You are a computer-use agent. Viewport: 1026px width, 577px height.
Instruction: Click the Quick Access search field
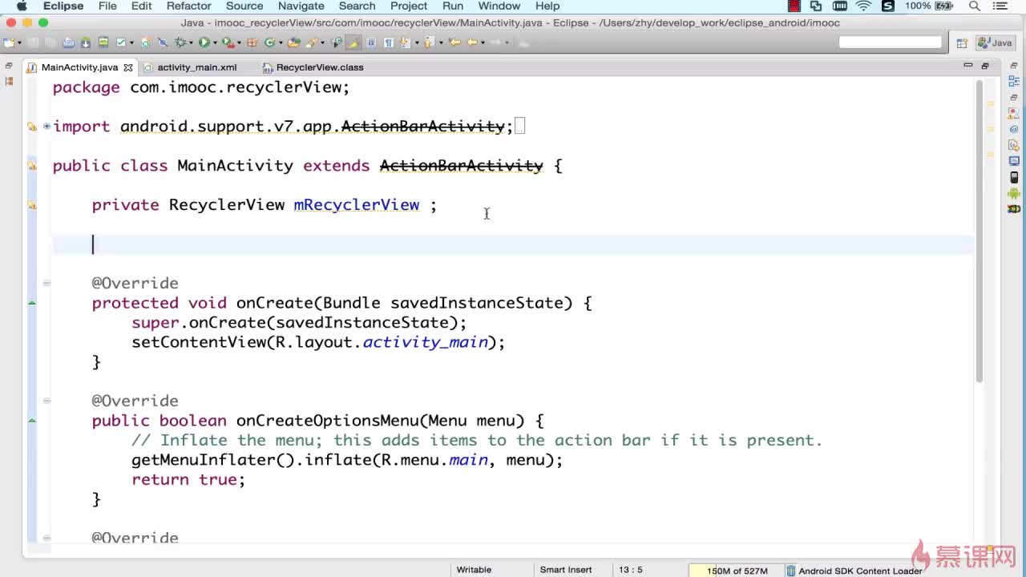click(x=891, y=42)
